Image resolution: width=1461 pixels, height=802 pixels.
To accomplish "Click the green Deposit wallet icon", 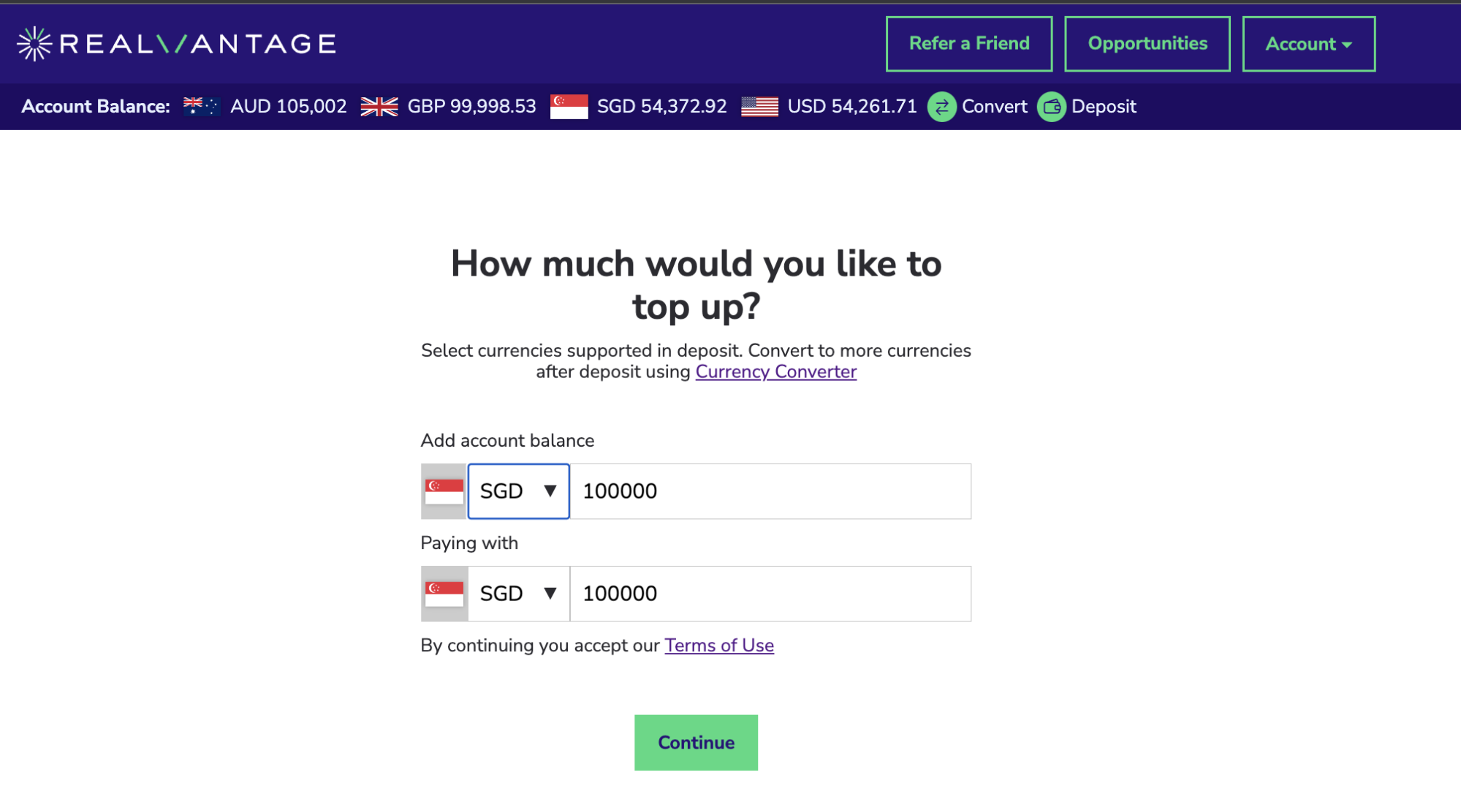I will [x=1051, y=107].
